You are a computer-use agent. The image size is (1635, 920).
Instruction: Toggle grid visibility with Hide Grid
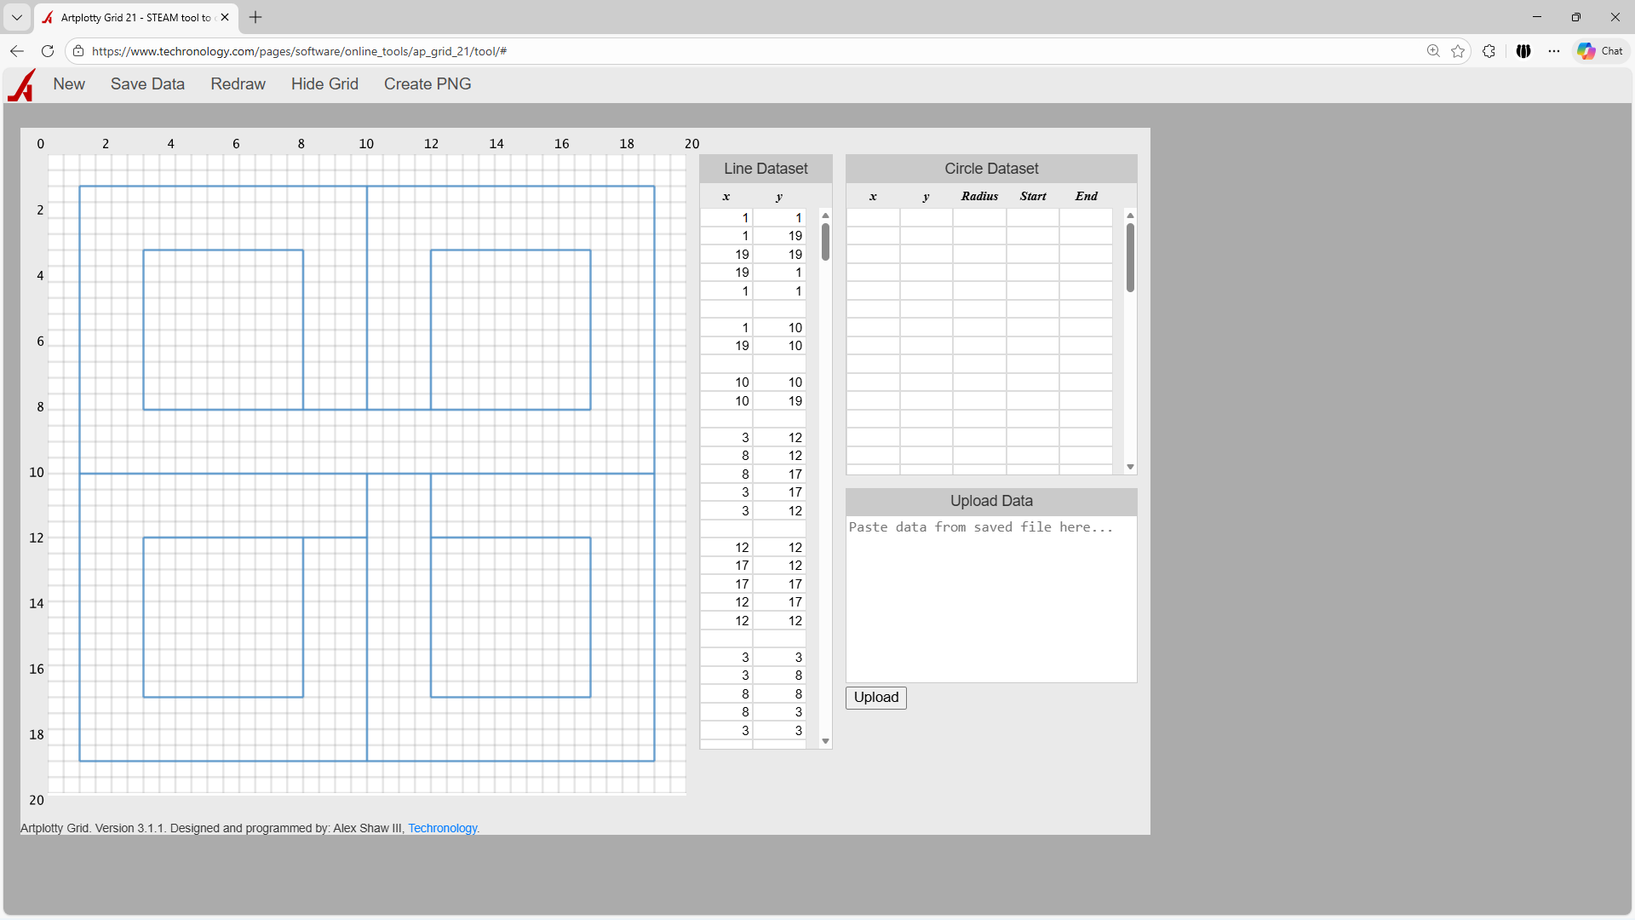(x=324, y=84)
